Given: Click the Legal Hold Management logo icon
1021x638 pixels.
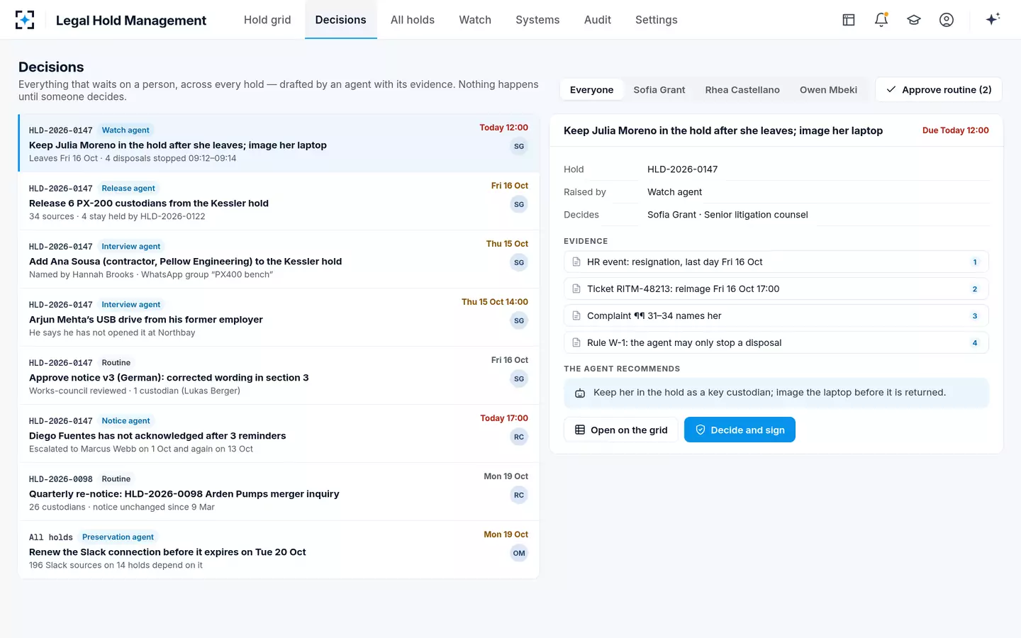Looking at the screenshot, I should click(25, 20).
